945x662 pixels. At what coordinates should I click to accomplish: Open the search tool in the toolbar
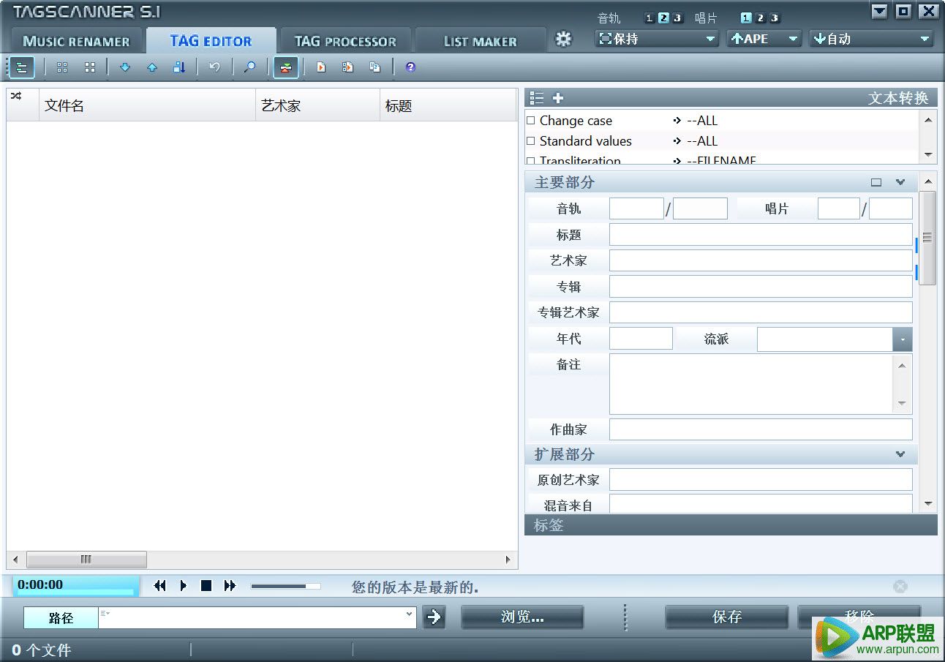(x=249, y=67)
